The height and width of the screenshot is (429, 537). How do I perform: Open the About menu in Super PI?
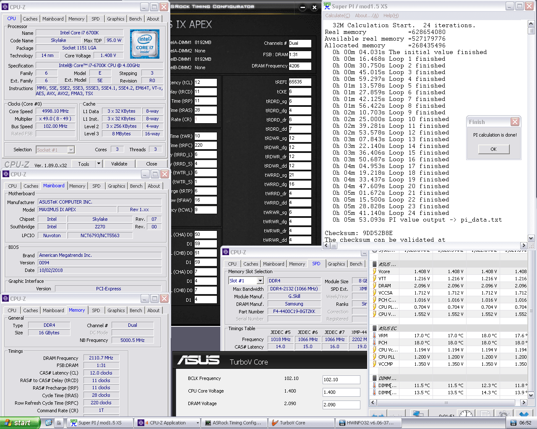(x=367, y=16)
